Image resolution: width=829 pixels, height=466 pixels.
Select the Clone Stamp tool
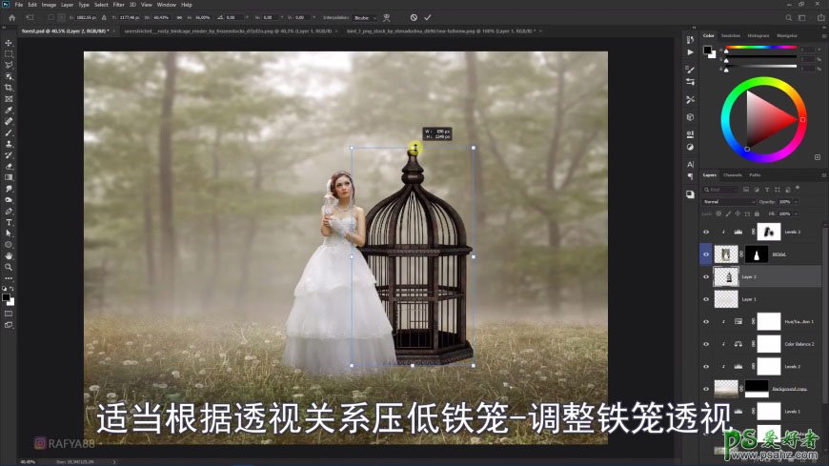tap(9, 144)
